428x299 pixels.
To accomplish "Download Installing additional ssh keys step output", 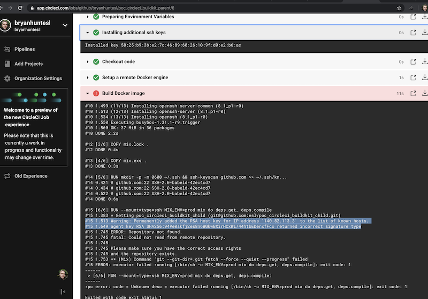I will point(425,32).
